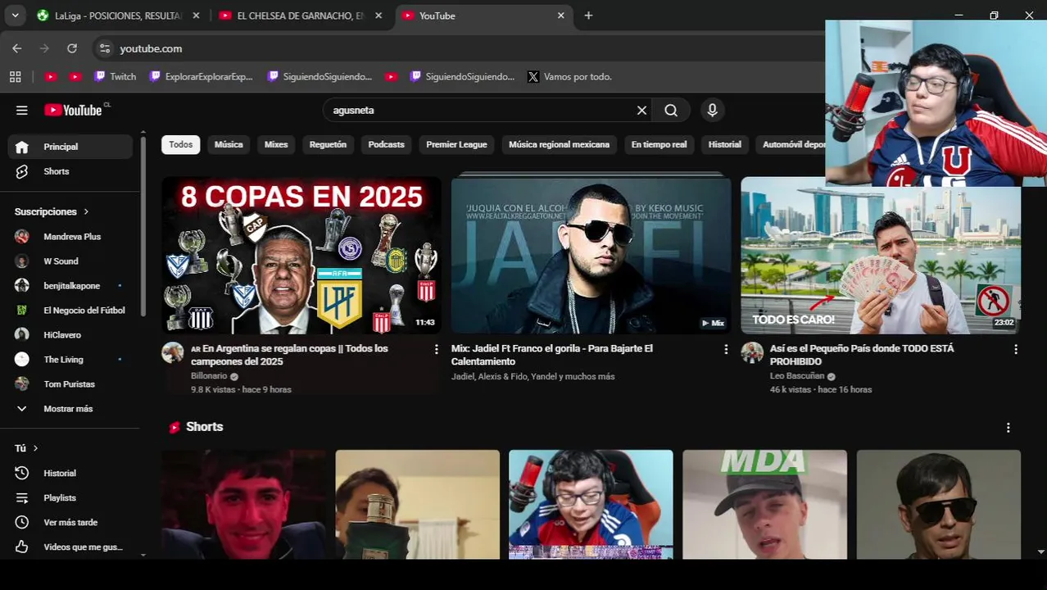Open the benjitalkapone channel
Screen dimensions: 1047x590
(x=70, y=286)
